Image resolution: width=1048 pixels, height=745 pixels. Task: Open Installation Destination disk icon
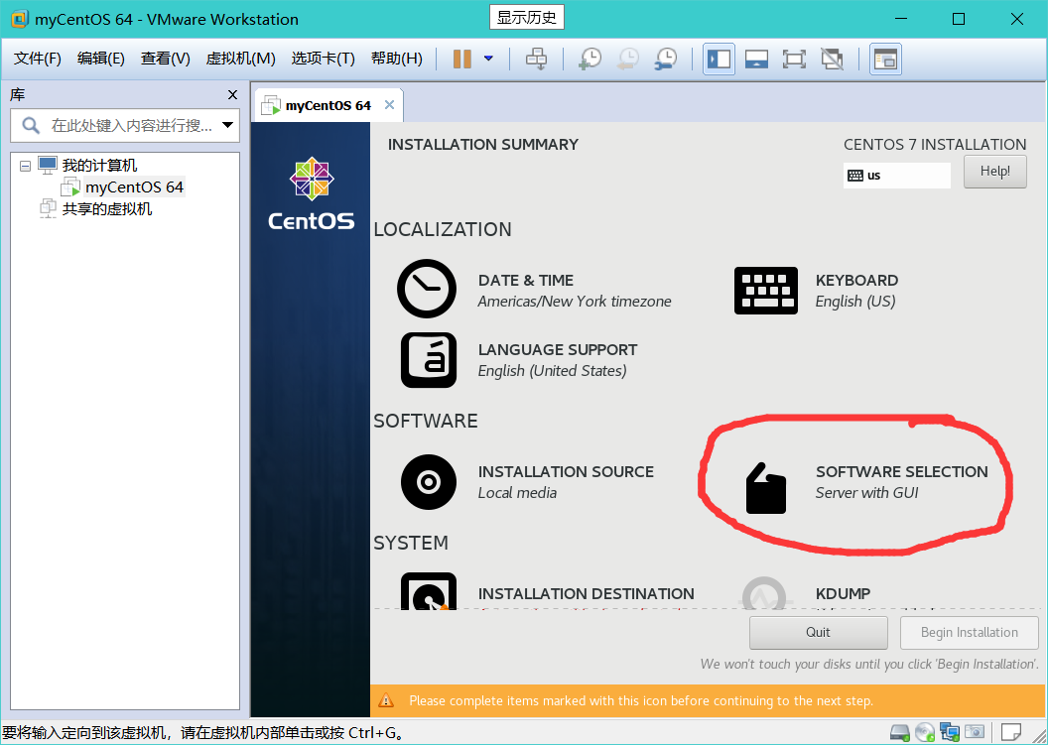click(x=429, y=591)
